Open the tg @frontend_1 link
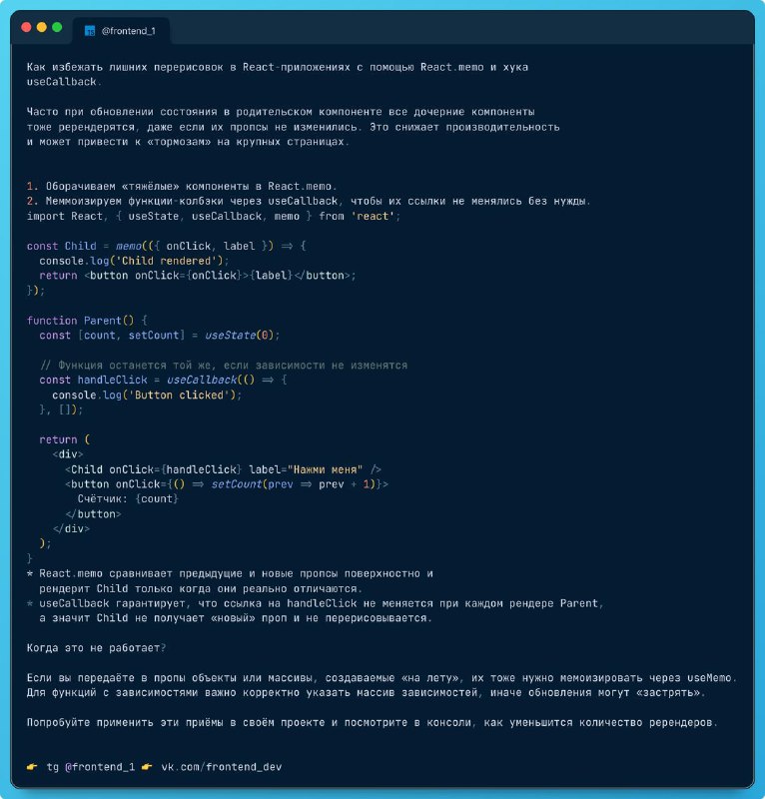 (x=91, y=767)
